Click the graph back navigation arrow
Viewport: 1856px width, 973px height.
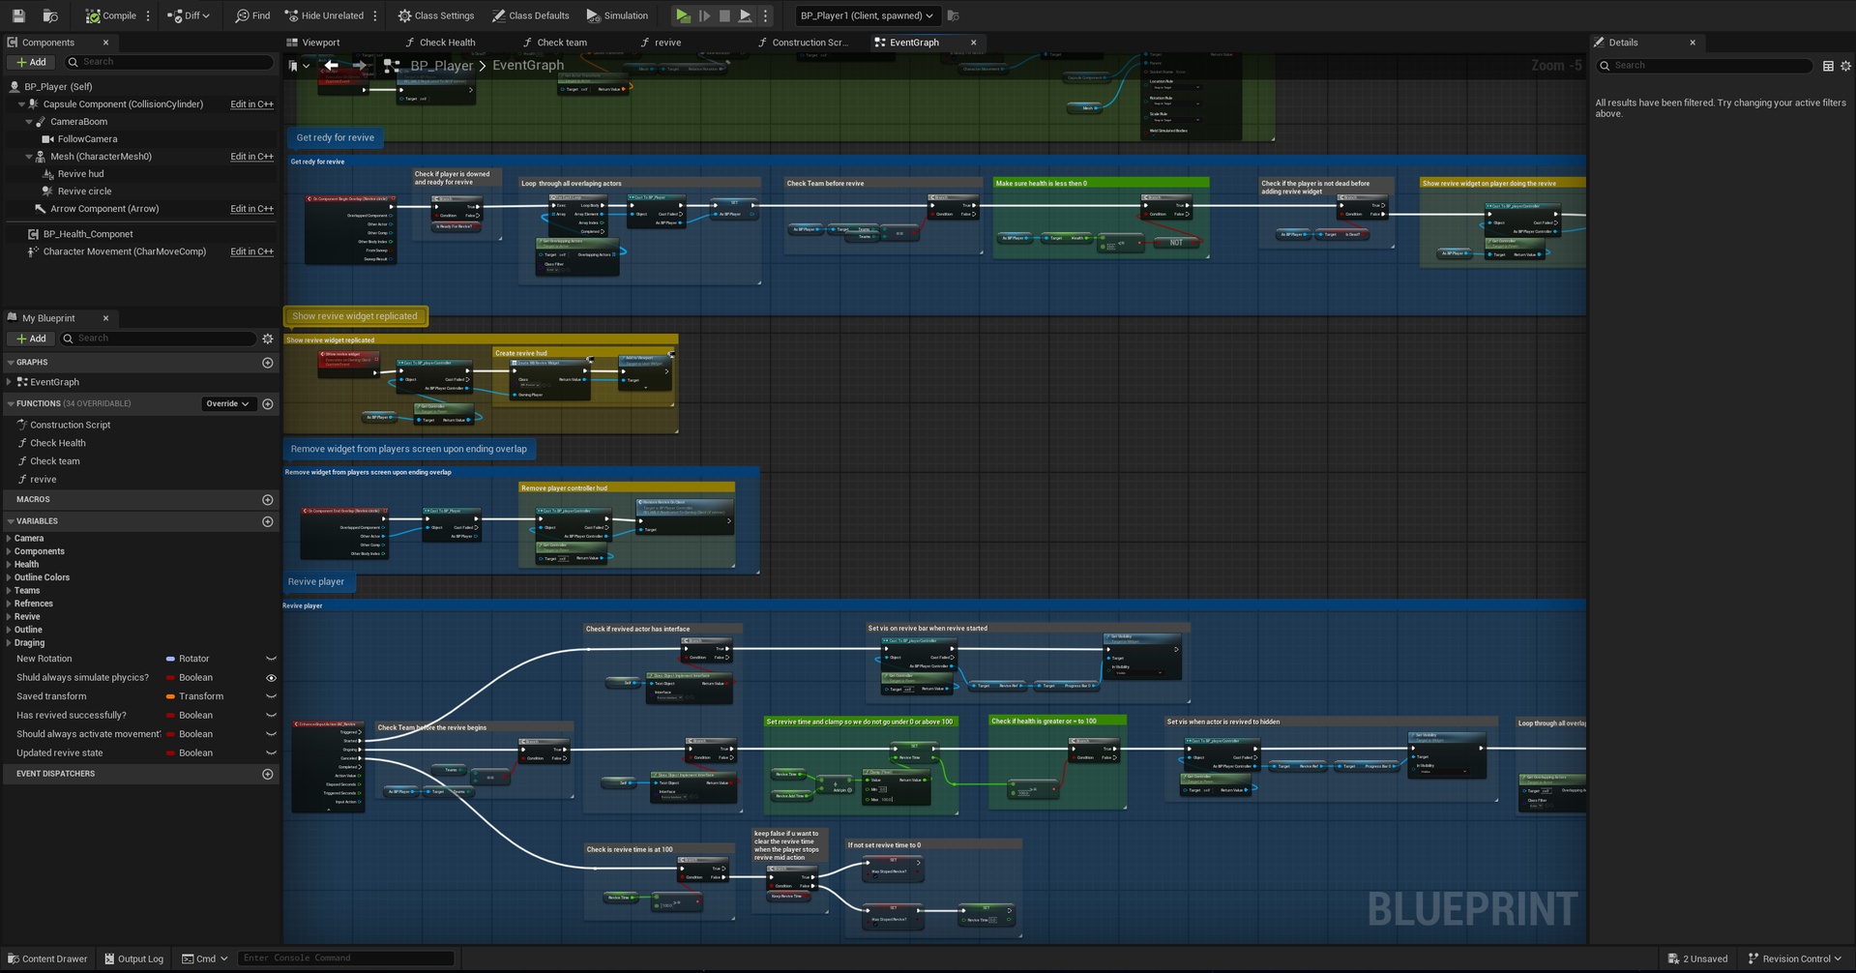point(332,66)
